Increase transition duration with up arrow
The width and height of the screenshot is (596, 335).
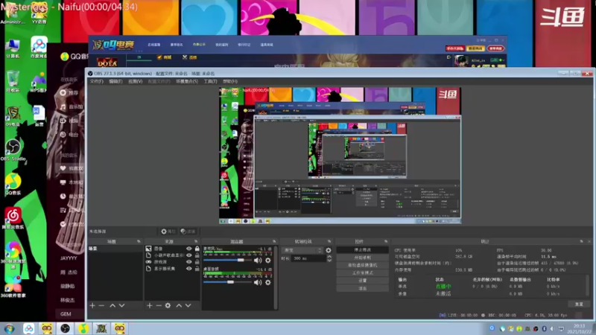point(329,256)
